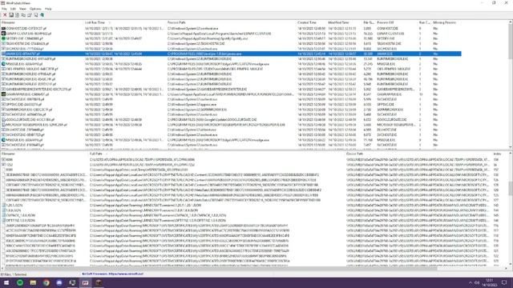Select the CONHOST.EXE prefetch row
This screenshot has width=513, height=288.
(x=231, y=29)
